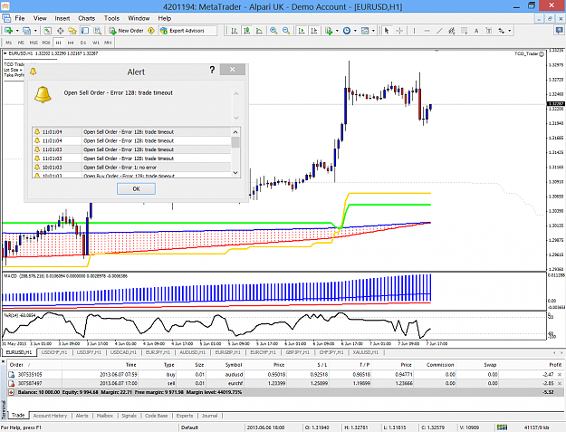Switch chart to Line Chart mode
Screen dimensions: 566x432
tap(259, 31)
